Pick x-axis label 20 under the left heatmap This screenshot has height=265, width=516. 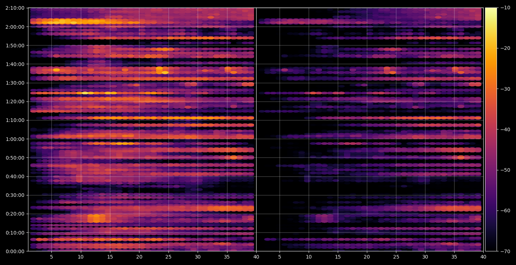point(139,257)
